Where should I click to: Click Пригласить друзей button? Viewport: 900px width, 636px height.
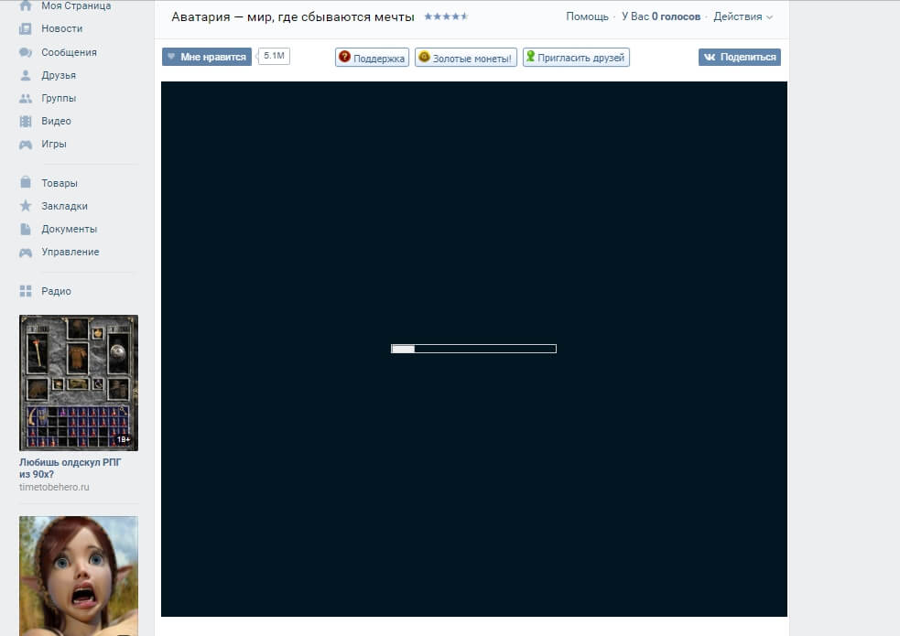576,58
